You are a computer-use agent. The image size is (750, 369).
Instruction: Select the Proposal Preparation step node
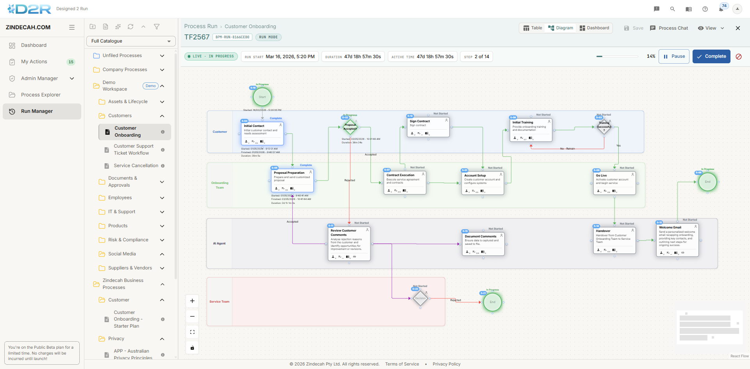(292, 180)
